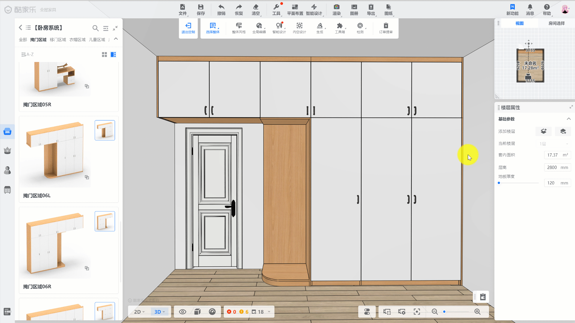Screen dimensions: 575x323
Task: Switch to the 房间选择 tab
Action: (556, 23)
